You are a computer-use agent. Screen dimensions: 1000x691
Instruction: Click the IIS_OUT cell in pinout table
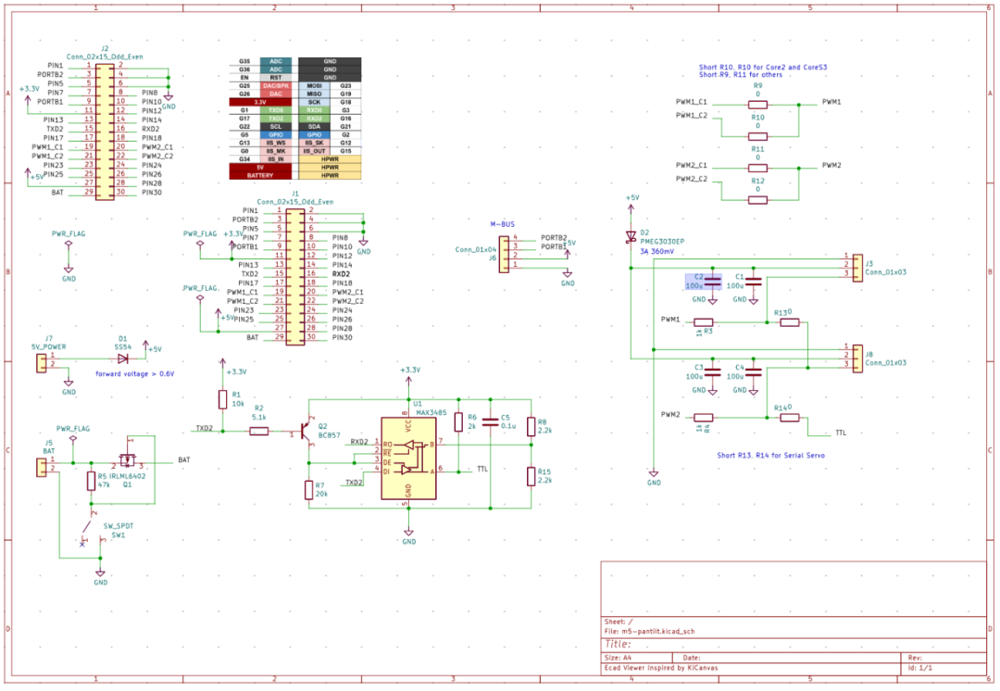coord(315,151)
